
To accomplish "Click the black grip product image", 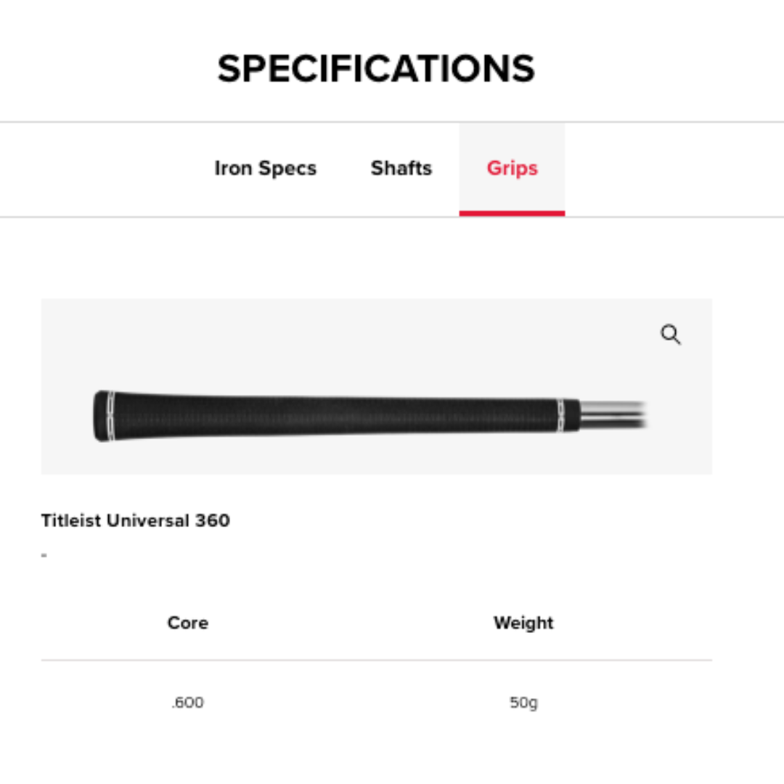I will (x=334, y=416).
